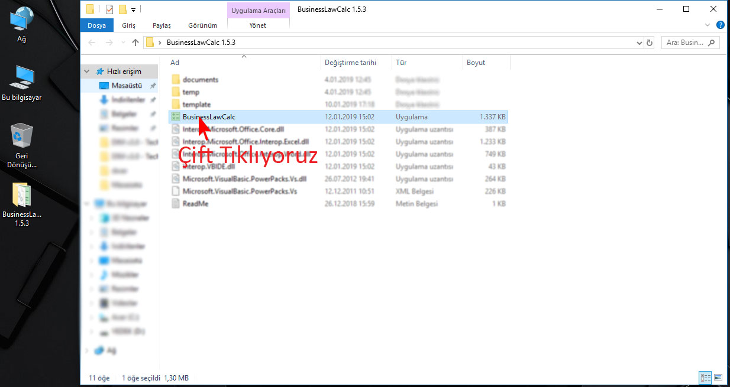The width and height of the screenshot is (730, 387).
Task: Go back with the Back arrow
Action: pos(92,43)
